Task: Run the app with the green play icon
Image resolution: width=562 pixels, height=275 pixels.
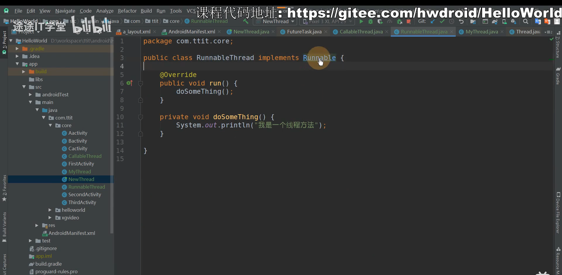Action: pos(361,21)
